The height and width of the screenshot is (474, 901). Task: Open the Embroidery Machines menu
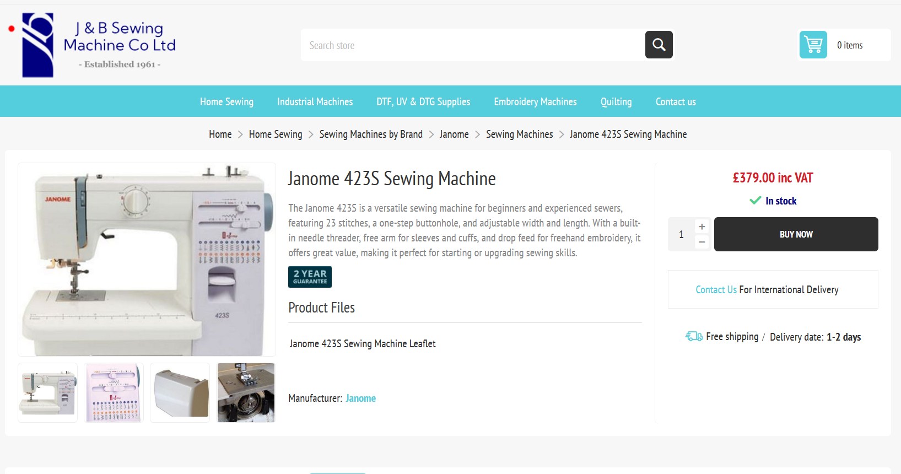[x=535, y=101]
